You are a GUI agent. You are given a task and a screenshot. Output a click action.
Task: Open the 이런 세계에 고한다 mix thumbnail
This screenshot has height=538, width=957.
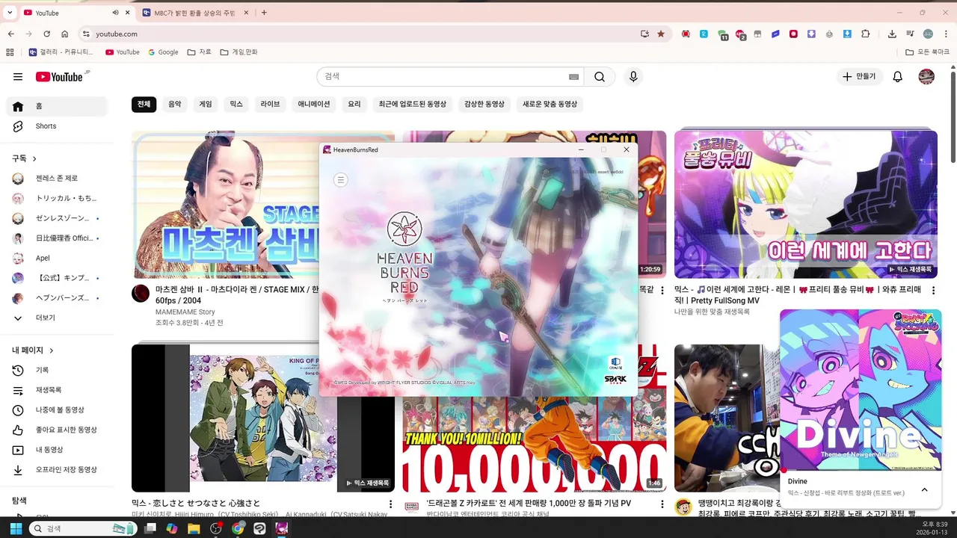coord(806,205)
